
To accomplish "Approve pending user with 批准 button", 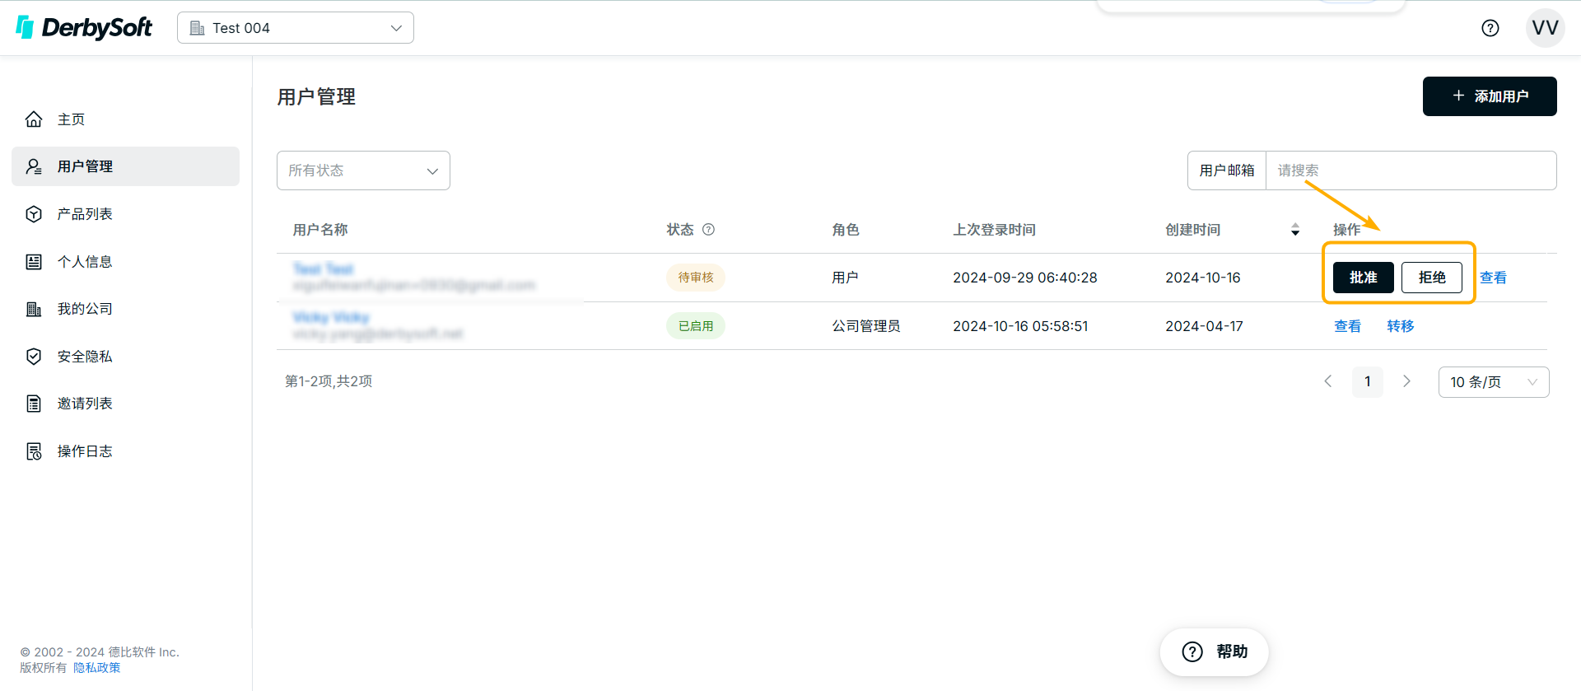I will pyautogui.click(x=1364, y=278).
